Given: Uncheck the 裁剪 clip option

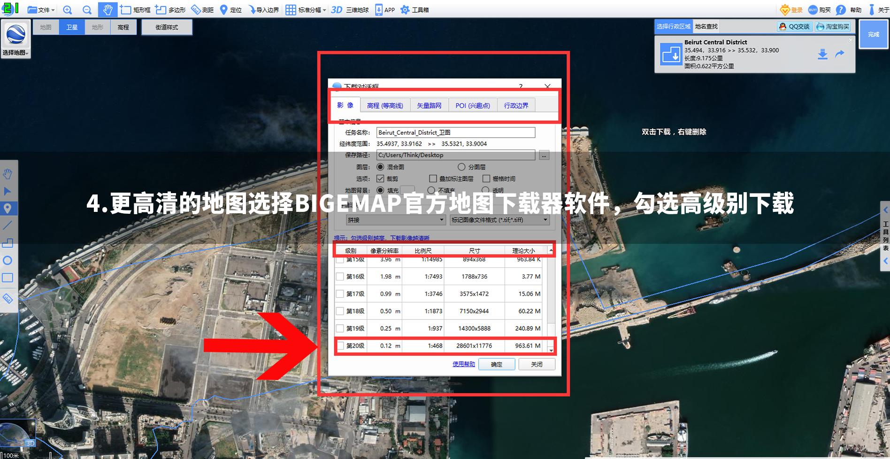Looking at the screenshot, I should [x=380, y=179].
